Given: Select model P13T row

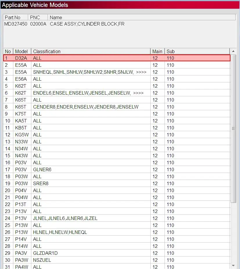Looking at the screenshot, I should pyautogui.click(x=117, y=205).
